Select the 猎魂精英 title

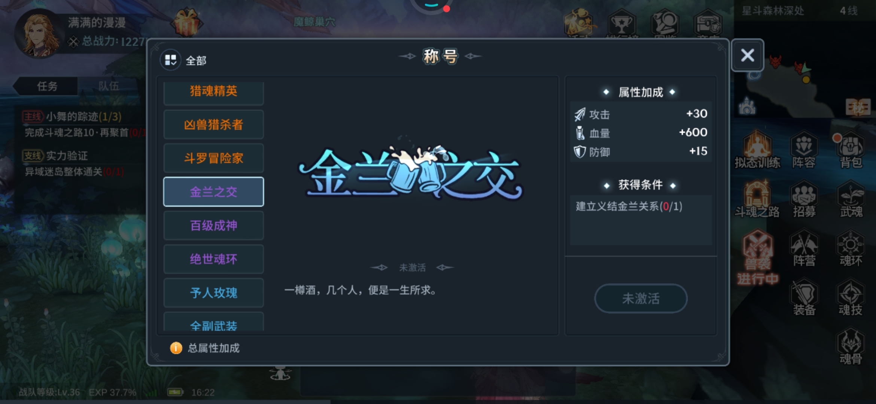click(213, 92)
